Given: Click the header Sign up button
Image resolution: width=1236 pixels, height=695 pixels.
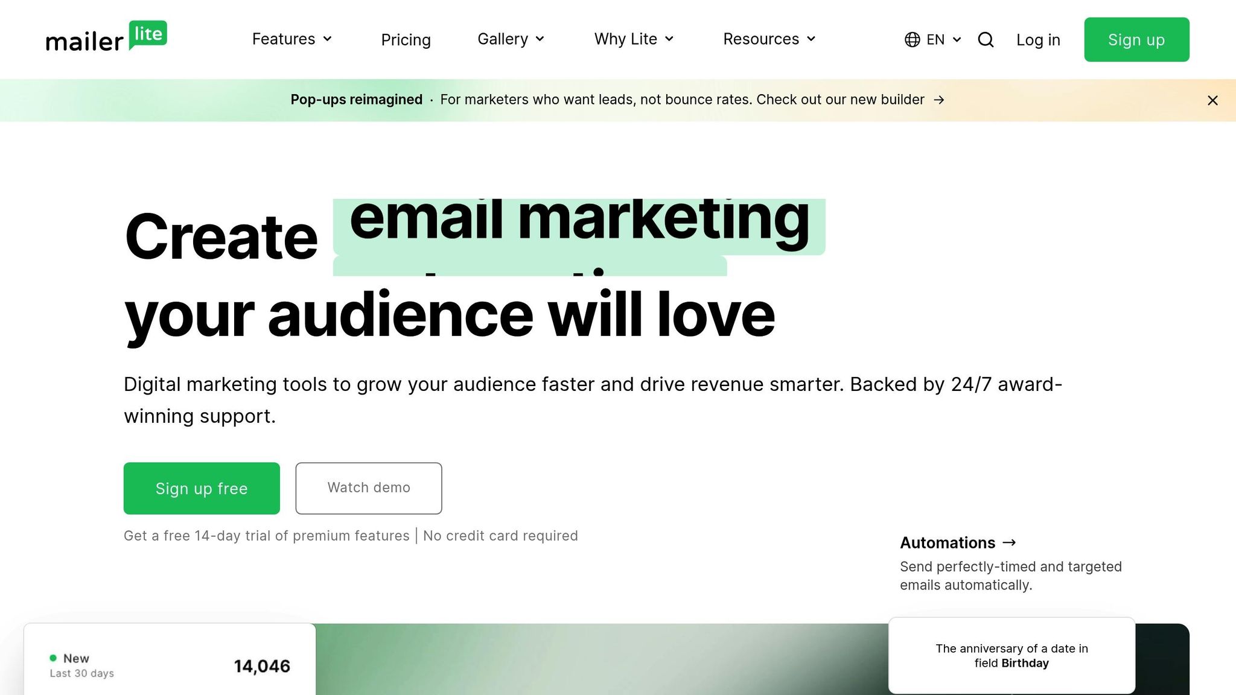Looking at the screenshot, I should [x=1136, y=40].
